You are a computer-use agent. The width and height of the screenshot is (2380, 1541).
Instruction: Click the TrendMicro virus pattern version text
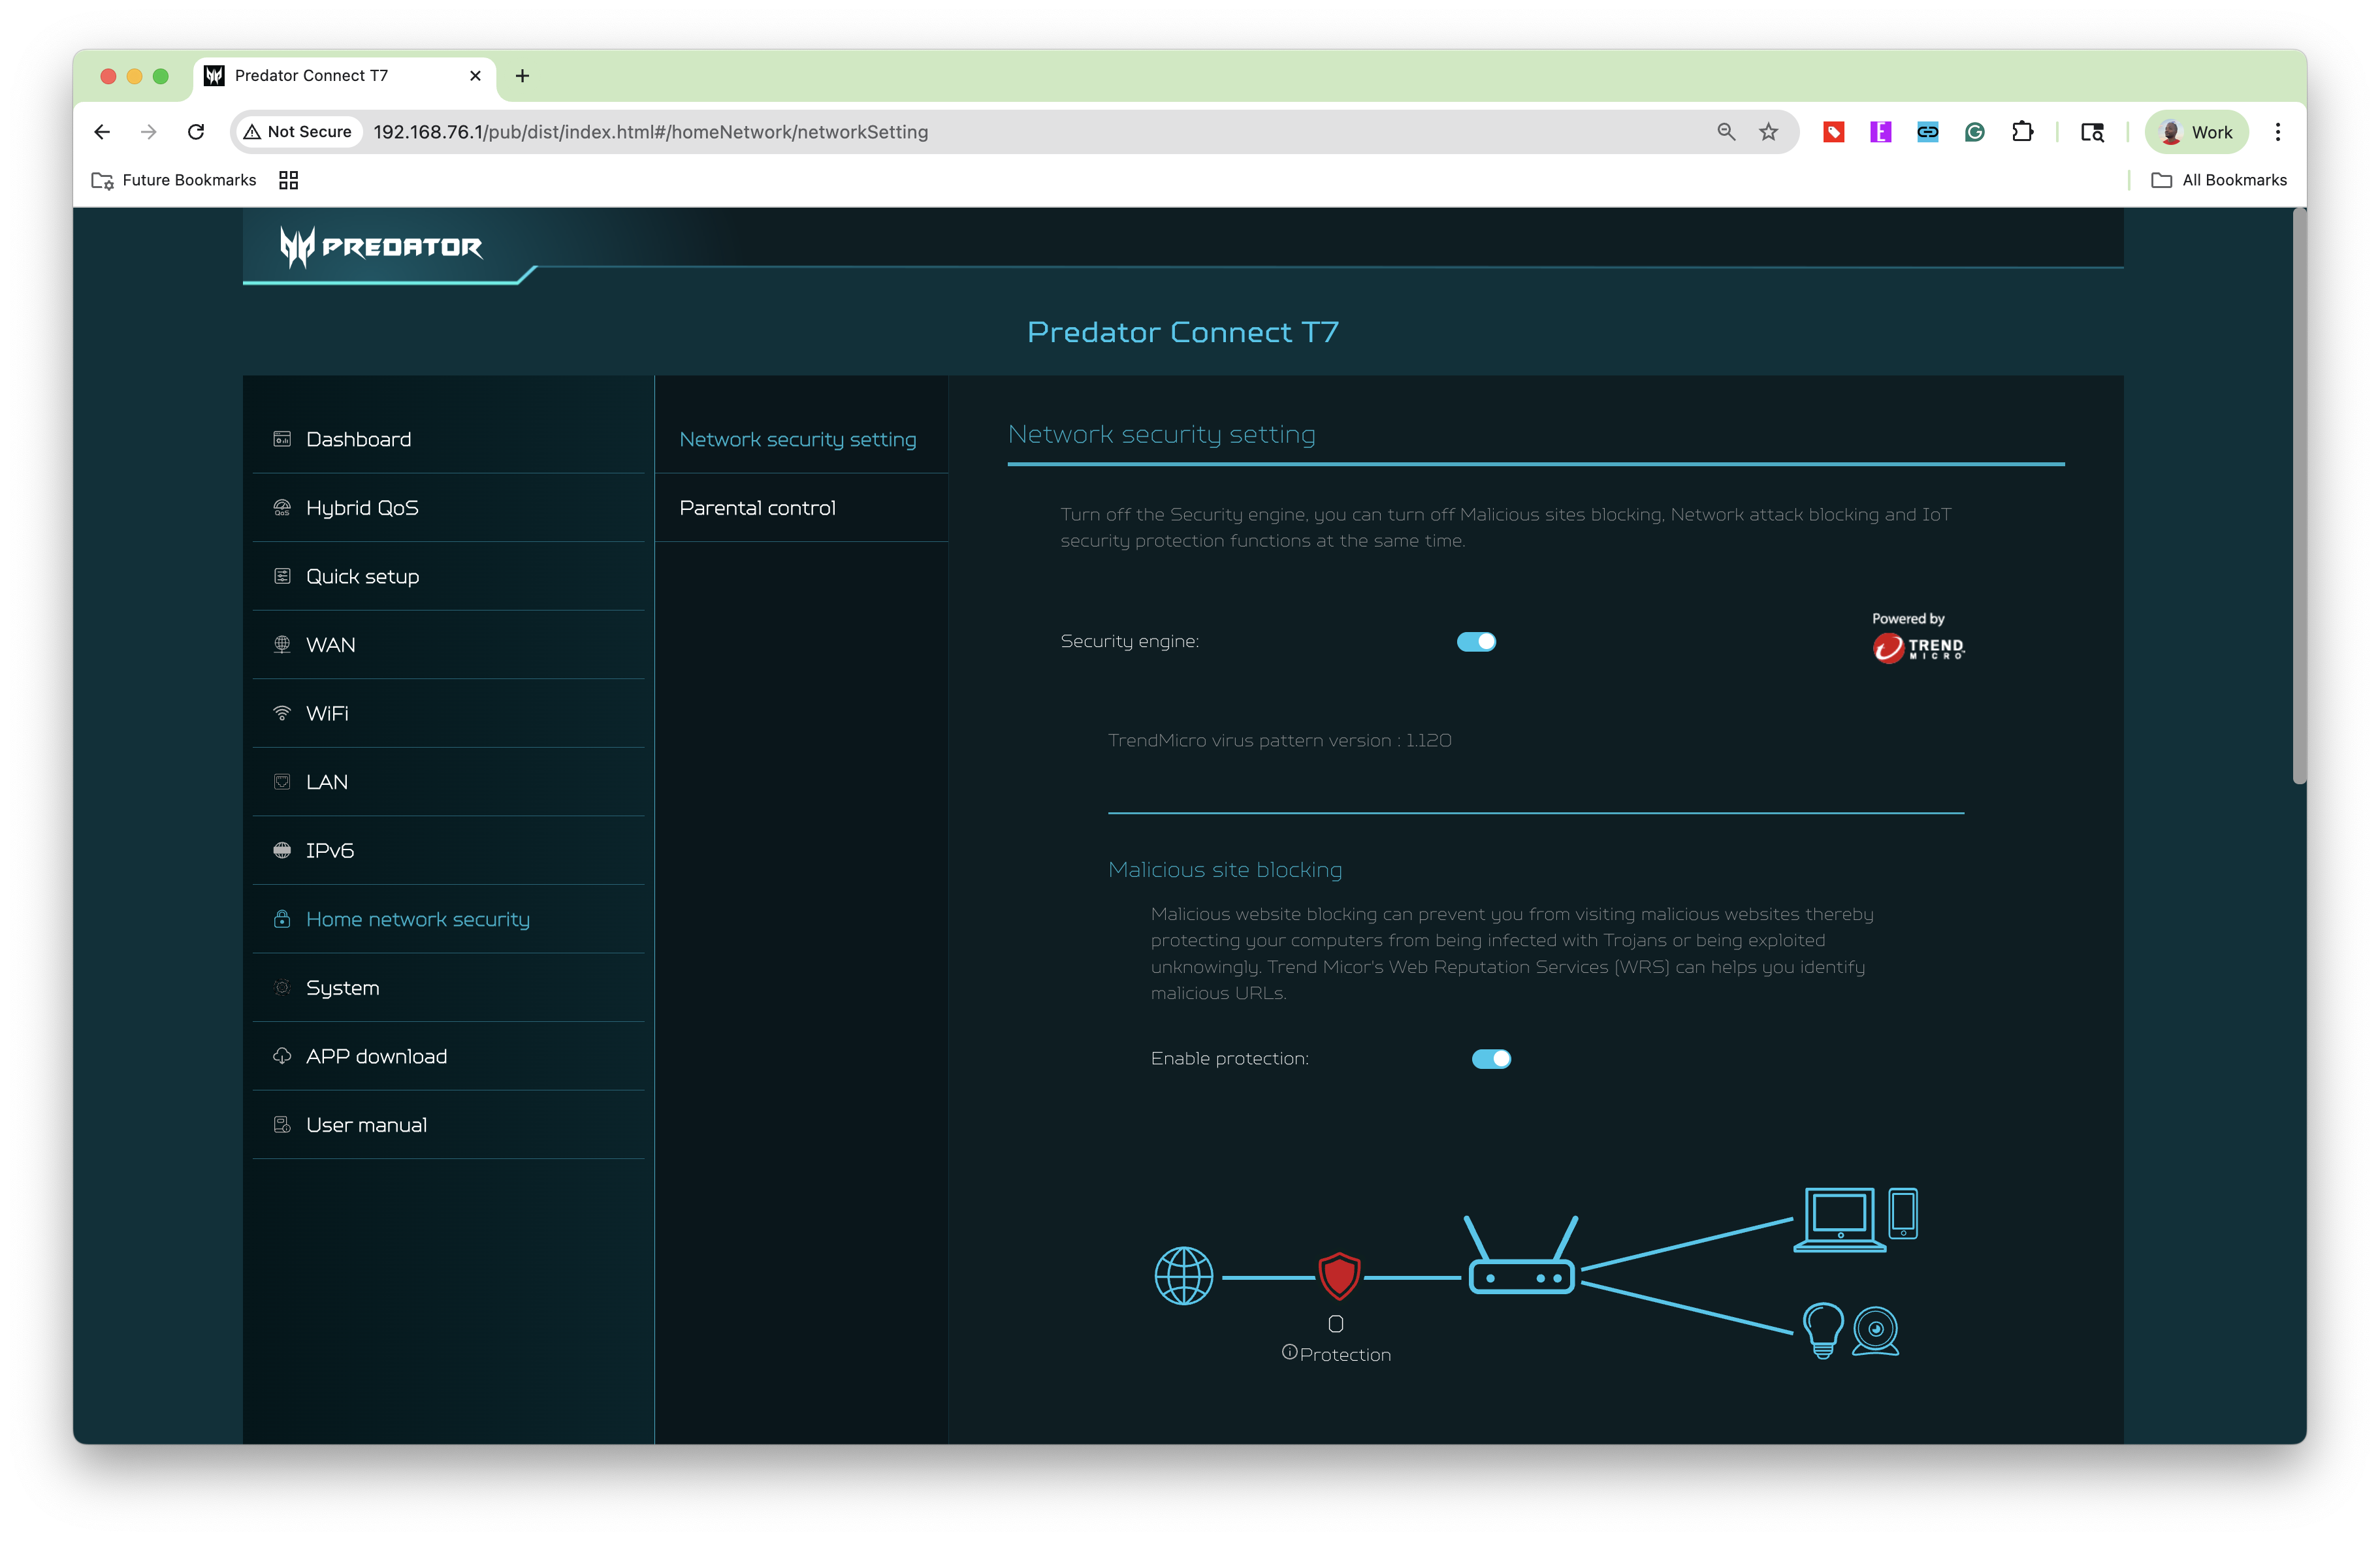coord(1279,741)
